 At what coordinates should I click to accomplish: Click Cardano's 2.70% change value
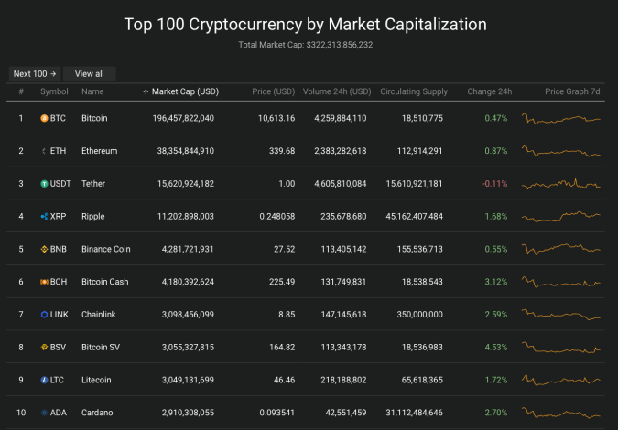[x=496, y=413]
